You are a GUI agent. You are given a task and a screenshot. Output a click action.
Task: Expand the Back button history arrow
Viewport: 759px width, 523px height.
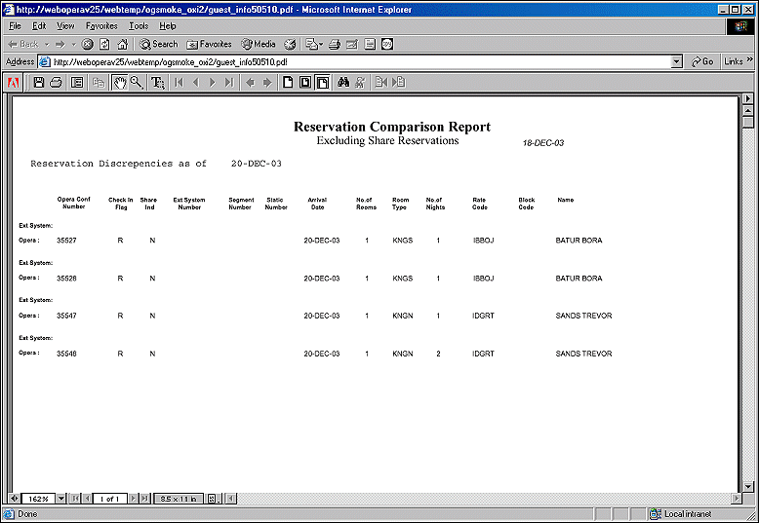pos(46,44)
